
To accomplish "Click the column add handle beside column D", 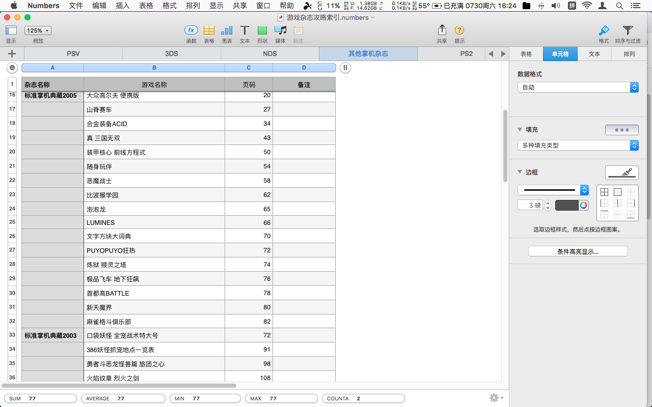I will click(345, 68).
